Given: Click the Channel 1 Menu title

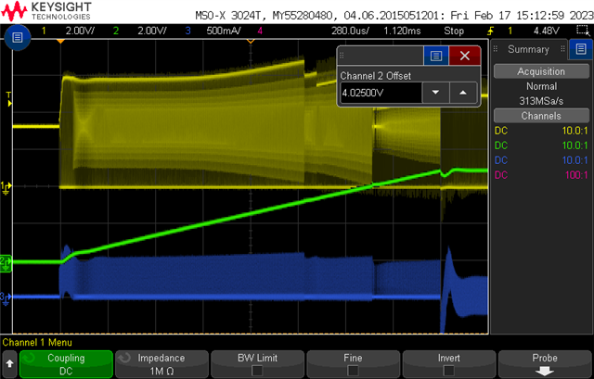Looking at the screenshot, I should [x=37, y=342].
